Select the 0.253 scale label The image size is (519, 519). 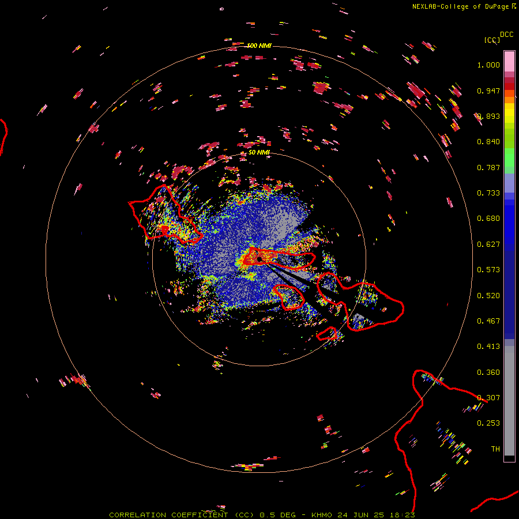488,423
